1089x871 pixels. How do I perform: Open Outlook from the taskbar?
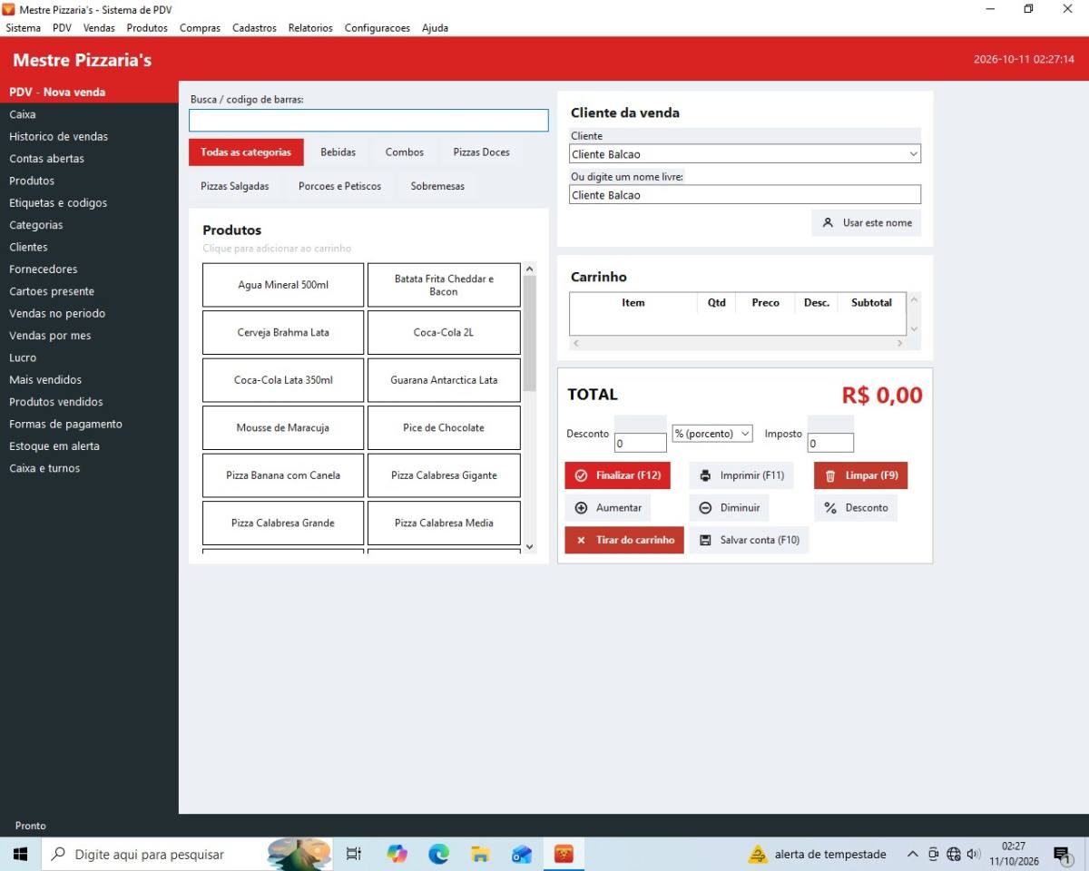tap(522, 854)
